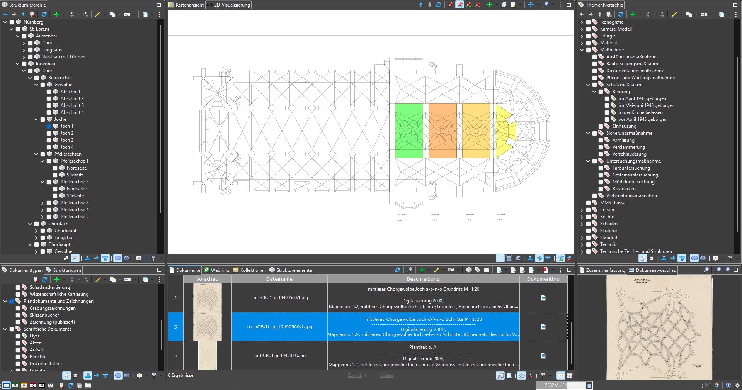This screenshot has height=390, width=742.
Task: Click the pencil edit icon in Dokumente toolbar
Action: coord(436,270)
